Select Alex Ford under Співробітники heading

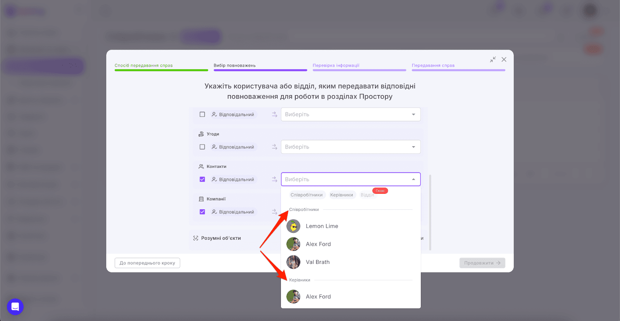tap(351, 244)
